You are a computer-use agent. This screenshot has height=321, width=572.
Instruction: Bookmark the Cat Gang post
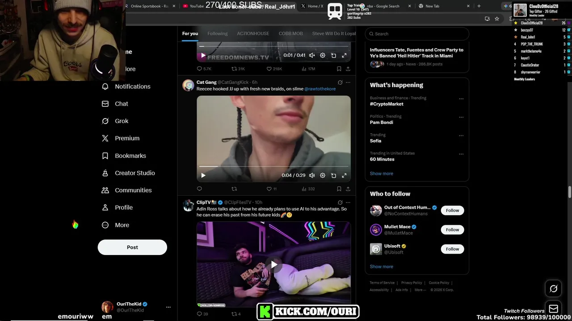(339, 189)
